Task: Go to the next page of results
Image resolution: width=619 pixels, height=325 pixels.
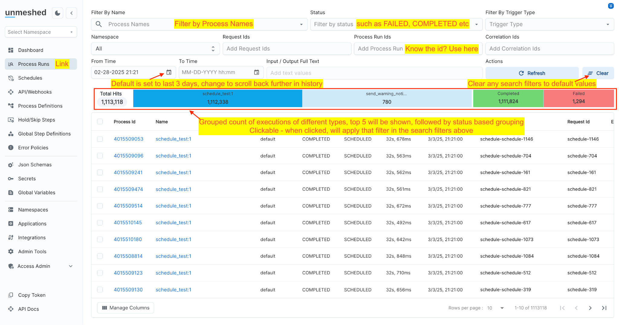Action: click(590, 308)
